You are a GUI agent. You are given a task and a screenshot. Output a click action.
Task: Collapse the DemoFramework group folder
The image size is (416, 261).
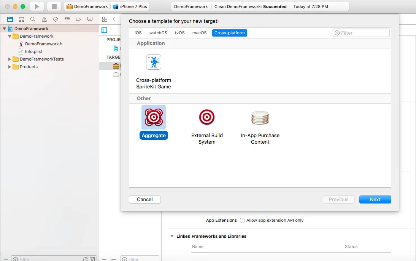click(10, 36)
